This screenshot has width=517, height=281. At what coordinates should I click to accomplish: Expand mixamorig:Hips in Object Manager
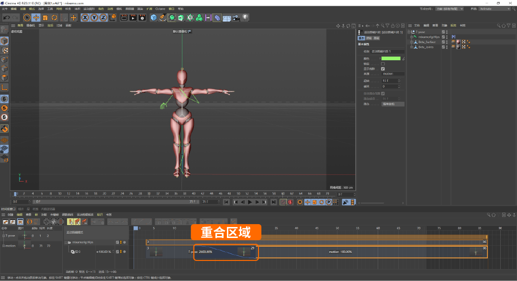click(412, 37)
